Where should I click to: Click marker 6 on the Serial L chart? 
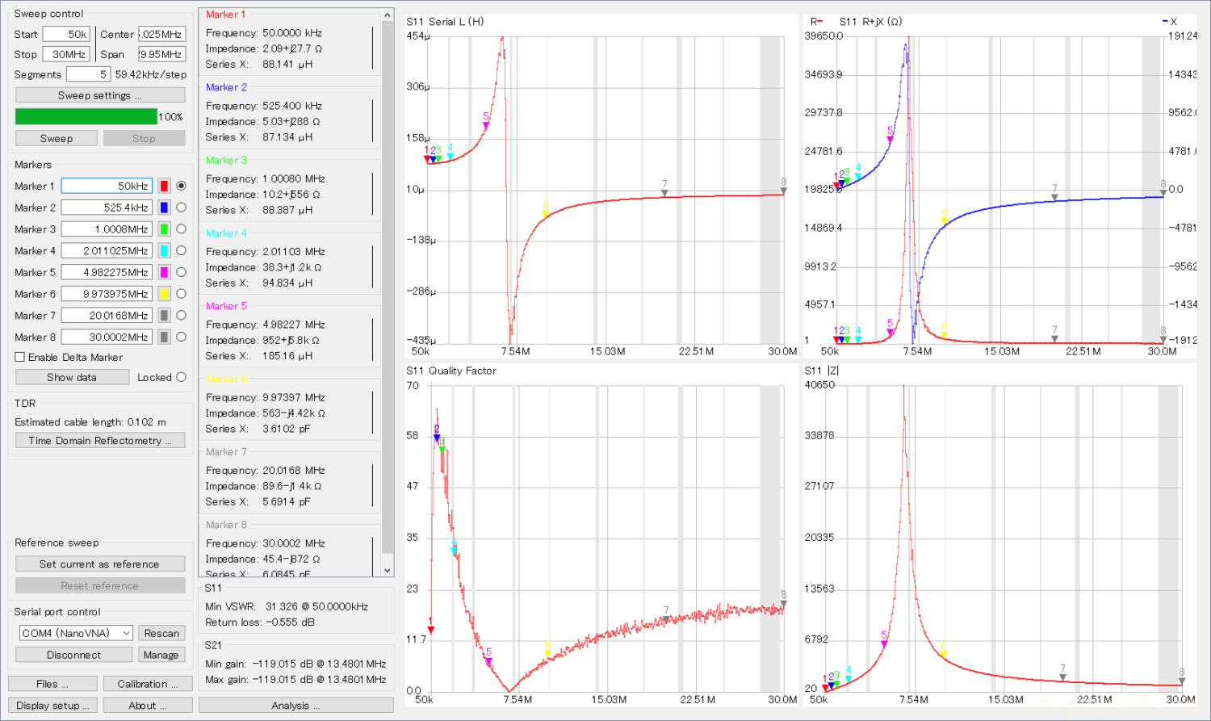coord(546,212)
